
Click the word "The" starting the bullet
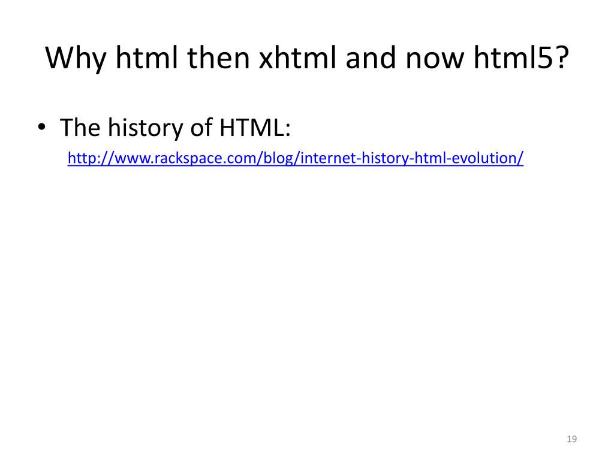tap(80, 127)
